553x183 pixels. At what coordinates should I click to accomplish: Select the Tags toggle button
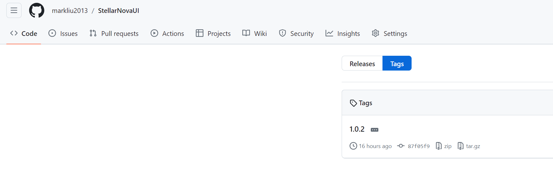pyautogui.click(x=397, y=64)
